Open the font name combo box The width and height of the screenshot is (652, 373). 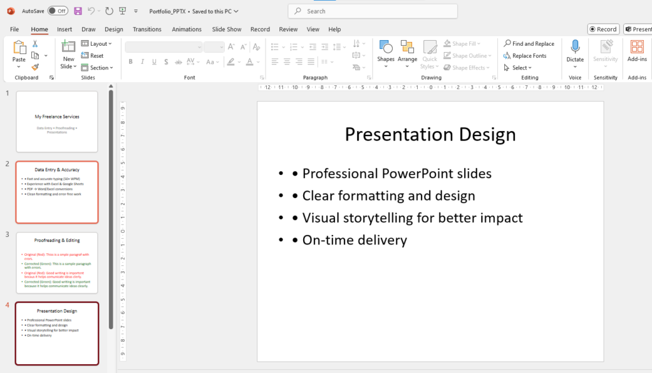[164, 47]
